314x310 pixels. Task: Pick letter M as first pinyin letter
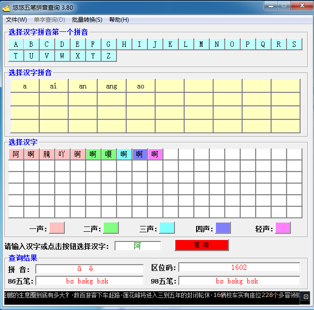click(x=201, y=44)
